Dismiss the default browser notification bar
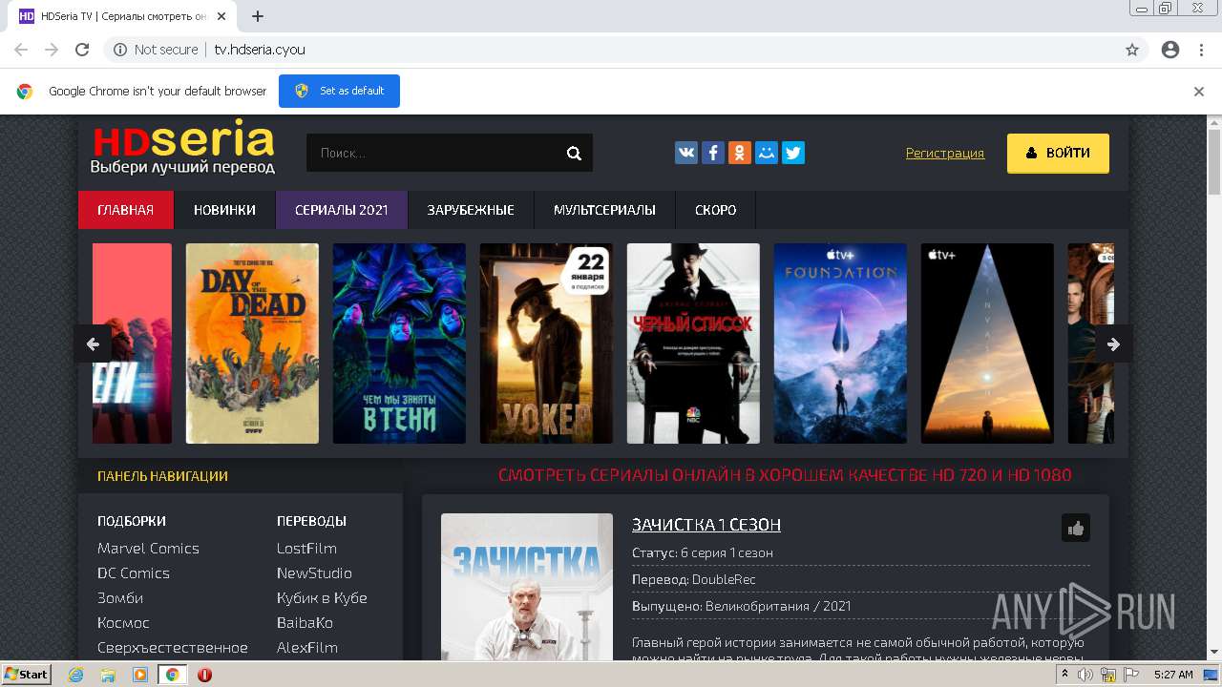 click(x=1199, y=92)
